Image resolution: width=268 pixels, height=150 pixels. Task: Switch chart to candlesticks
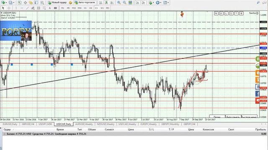[x=106, y=2]
